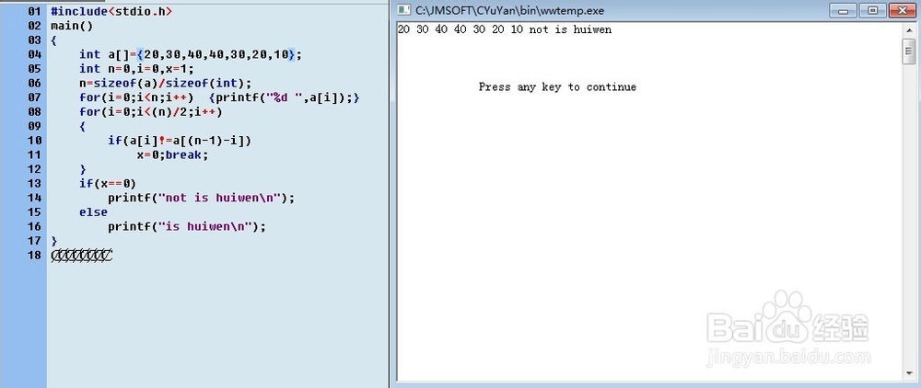Click the printf("is huiwen\n") line

coord(187,227)
